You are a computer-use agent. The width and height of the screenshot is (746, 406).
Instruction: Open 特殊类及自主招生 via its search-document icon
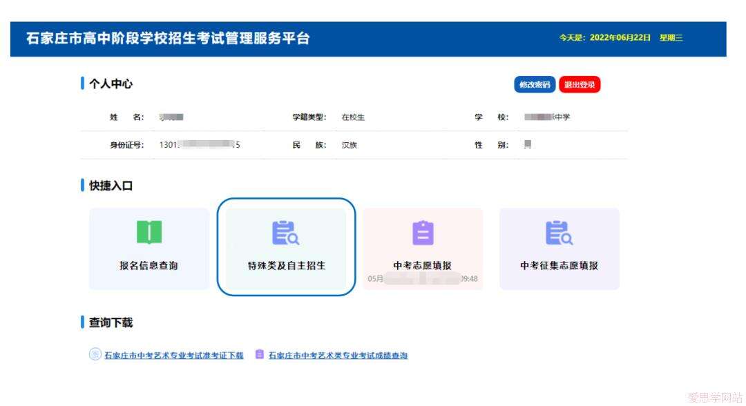click(x=285, y=233)
